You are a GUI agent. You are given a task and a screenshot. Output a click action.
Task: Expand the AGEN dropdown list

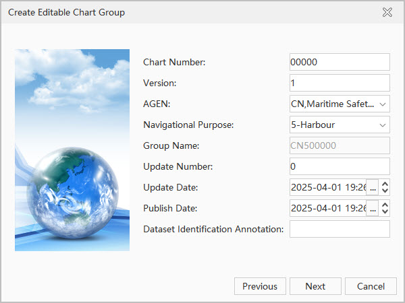click(383, 104)
